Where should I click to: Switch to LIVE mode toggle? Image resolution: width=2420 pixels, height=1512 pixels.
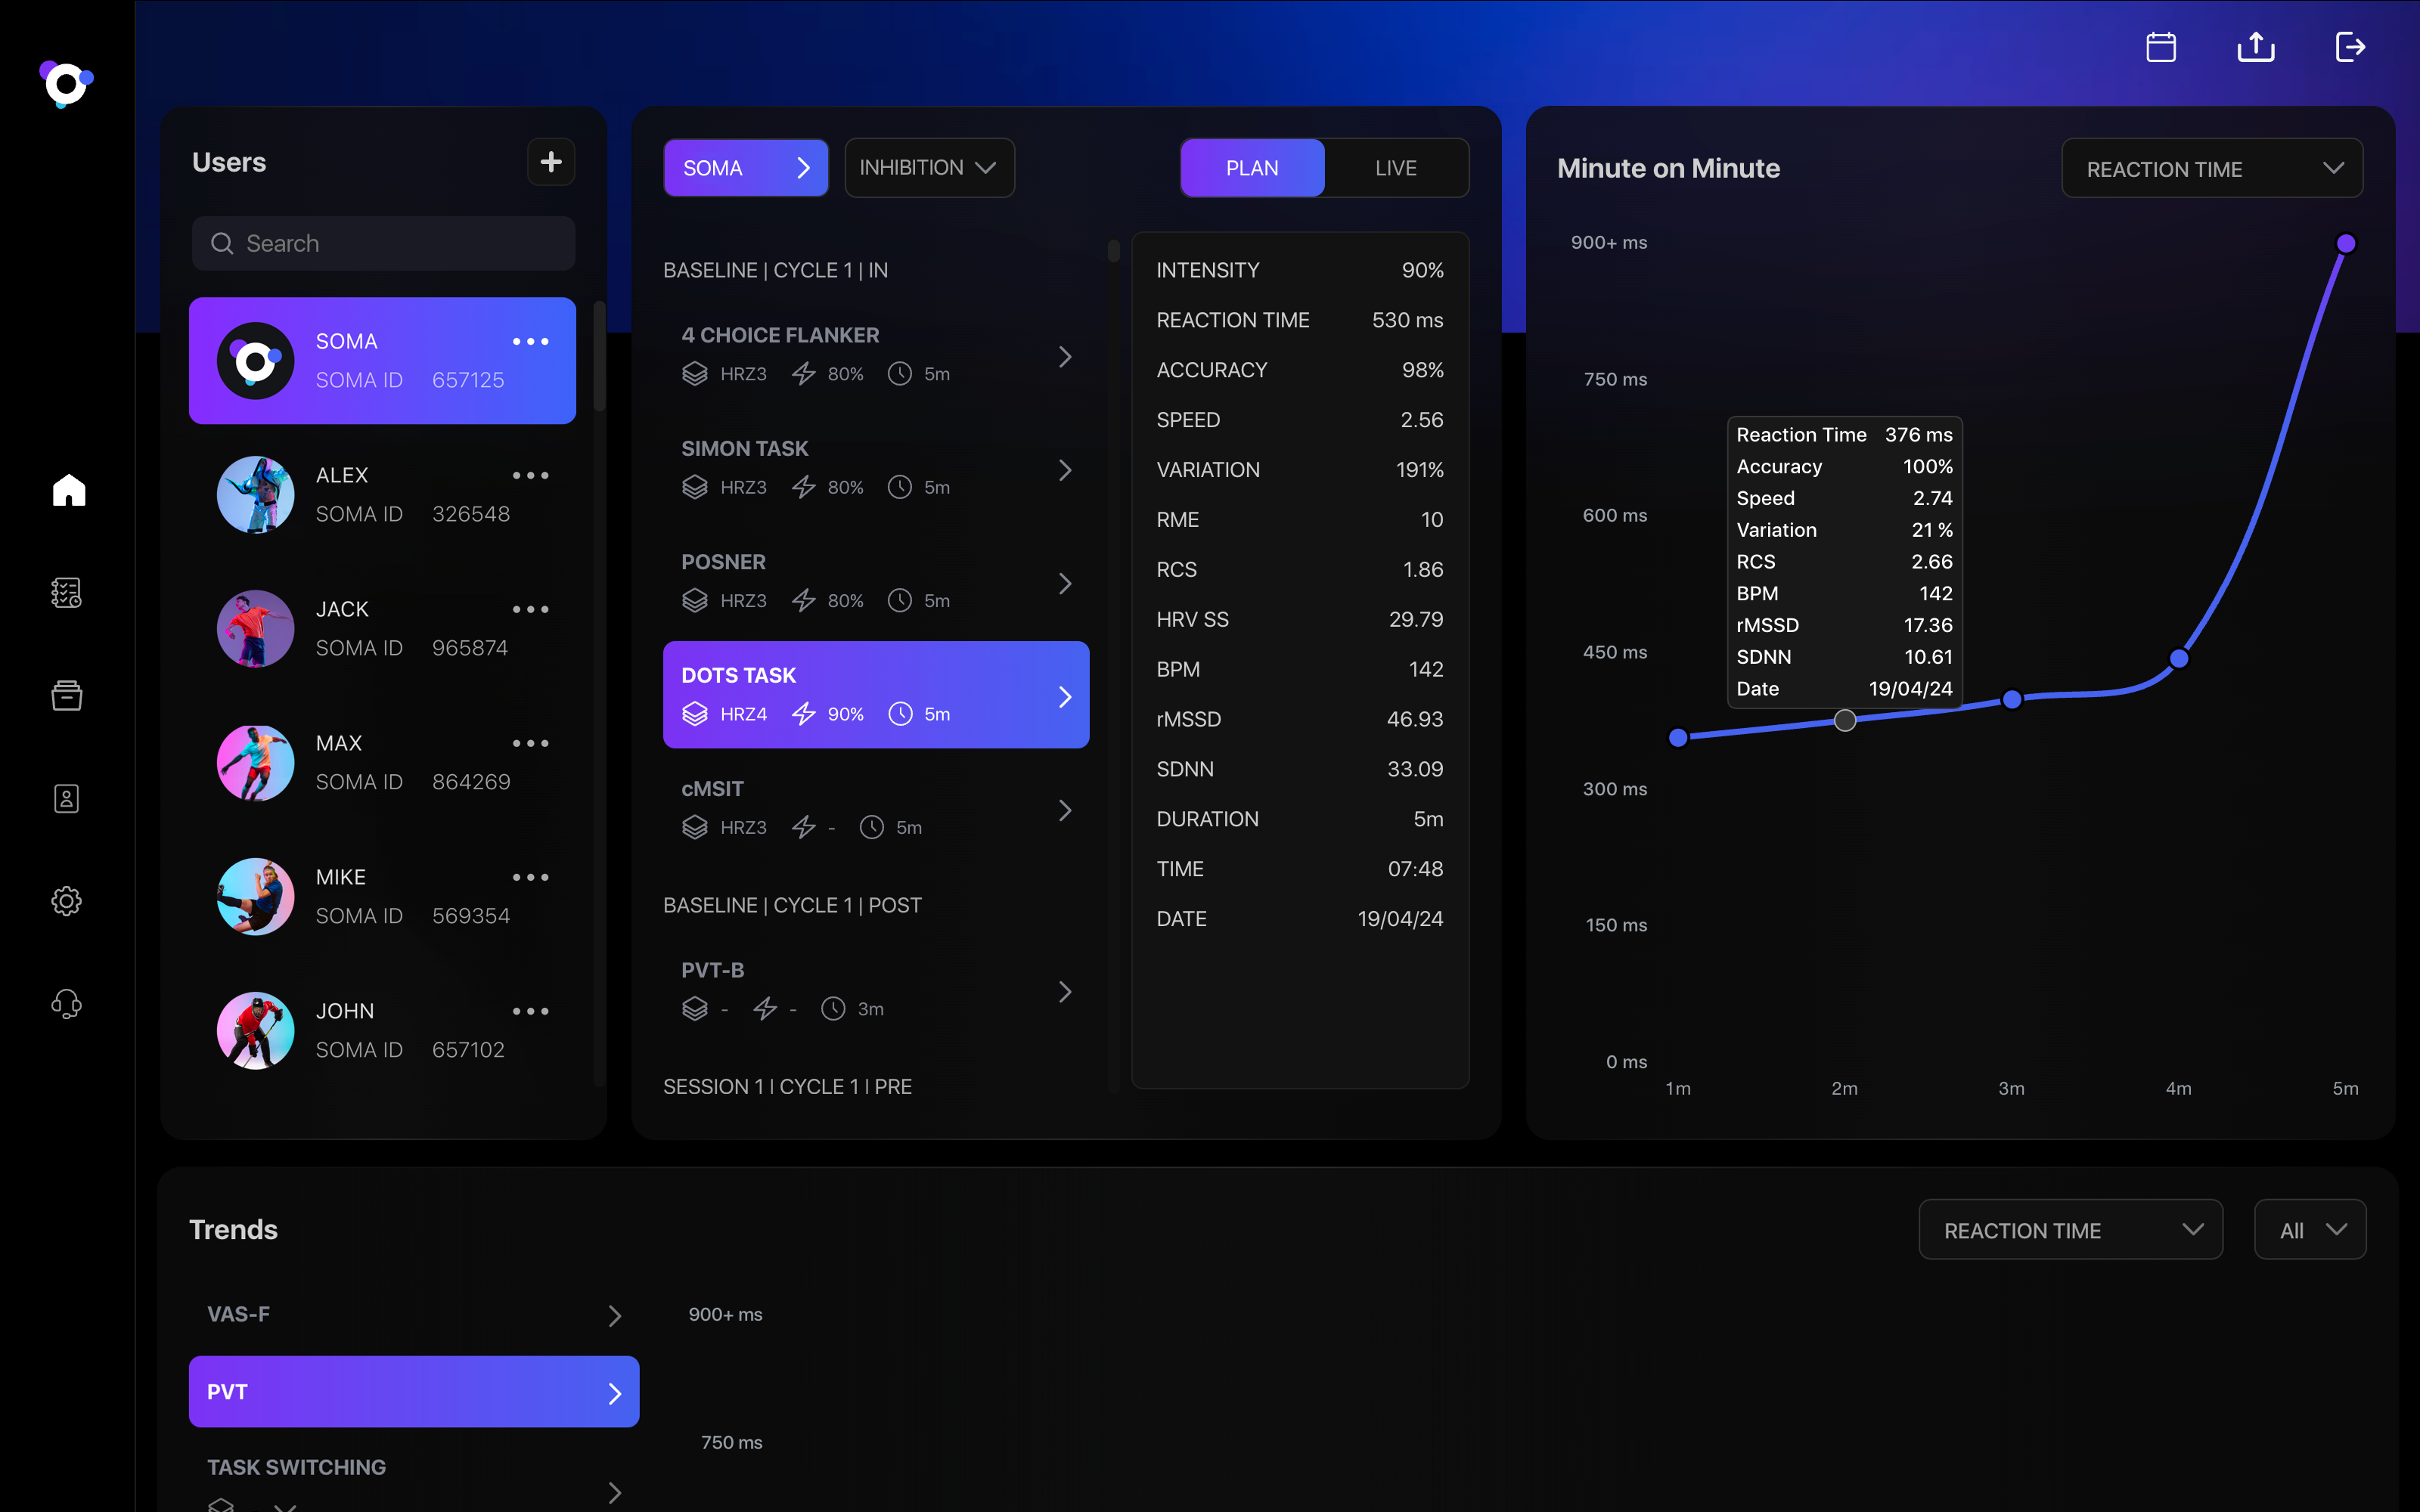(1395, 168)
